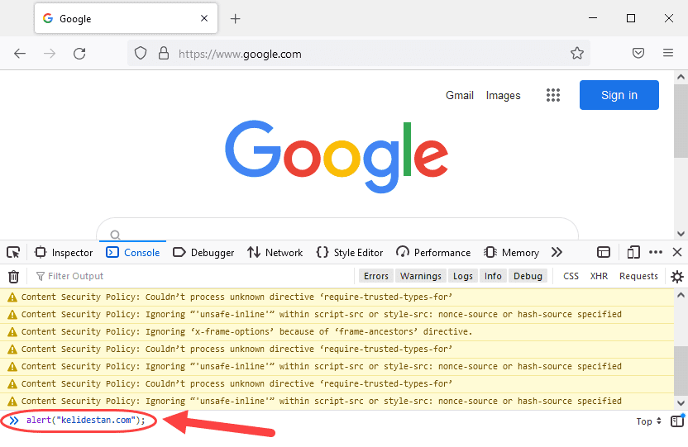Viewport: 688px width, 447px height.
Task: Bookmark this page with the star
Action: click(577, 53)
